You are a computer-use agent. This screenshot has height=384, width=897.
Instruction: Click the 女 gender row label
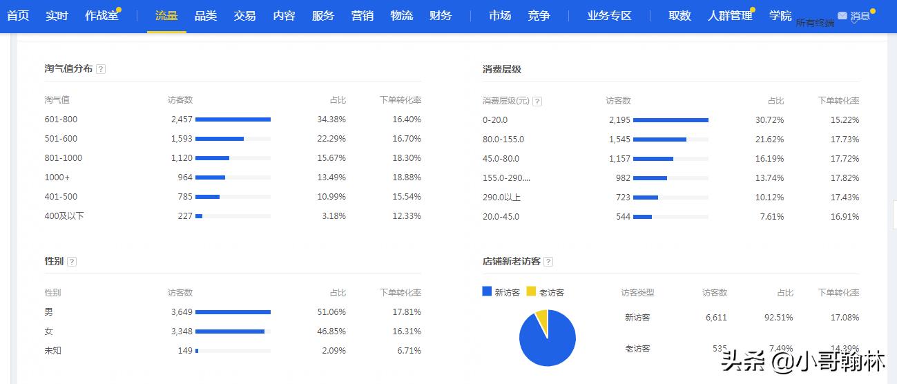pos(49,332)
